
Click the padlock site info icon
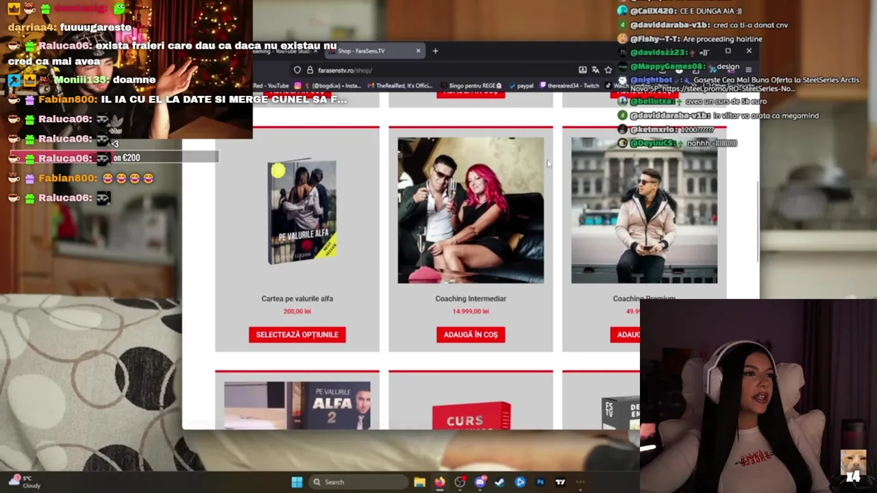(x=310, y=70)
